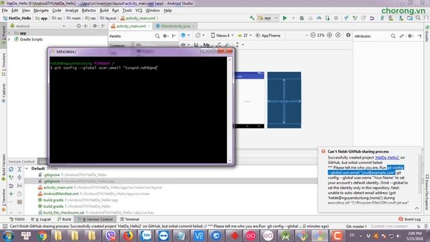Image resolution: width=430 pixels, height=242 pixels.
Task: Click Chrome icon in Windows taskbar
Action: pos(42,236)
